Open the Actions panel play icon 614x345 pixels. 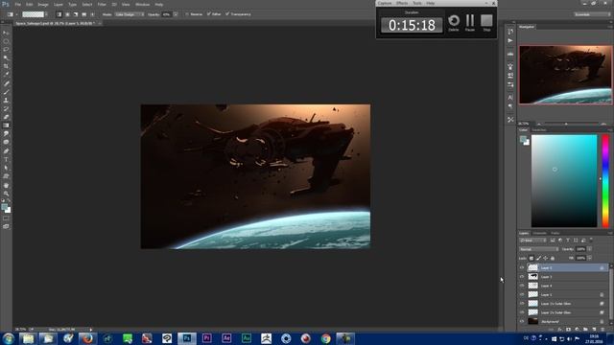pos(510,40)
